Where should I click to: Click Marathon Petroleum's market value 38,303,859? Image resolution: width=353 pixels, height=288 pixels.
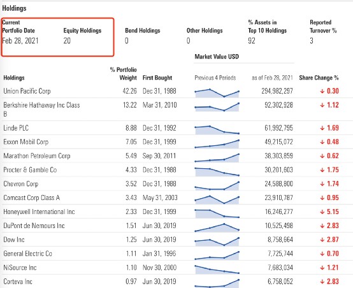[x=278, y=156]
